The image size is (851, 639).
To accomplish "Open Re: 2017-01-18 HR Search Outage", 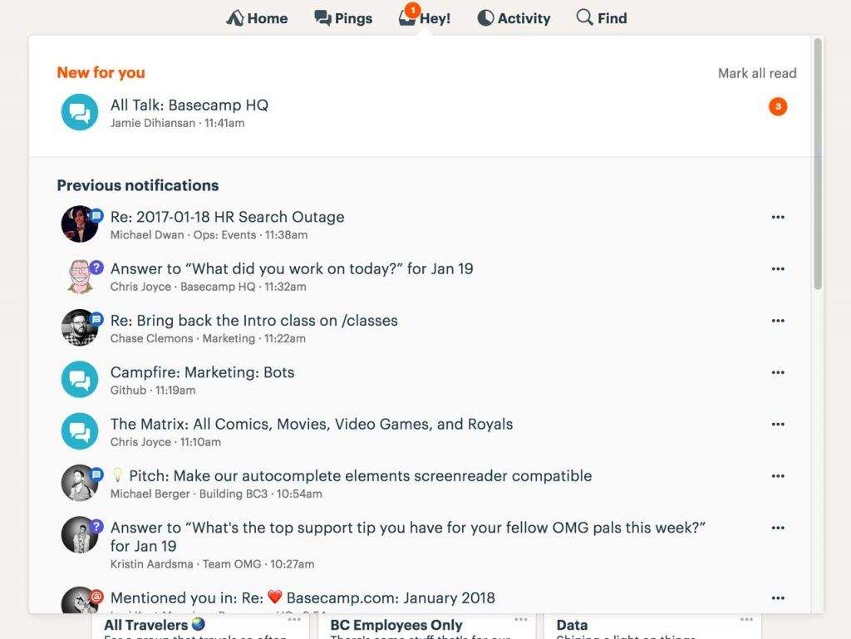I will [228, 217].
